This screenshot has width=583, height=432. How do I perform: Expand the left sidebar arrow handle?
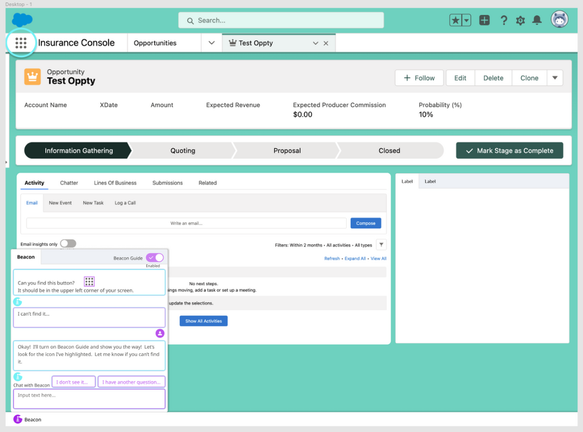pos(6,163)
